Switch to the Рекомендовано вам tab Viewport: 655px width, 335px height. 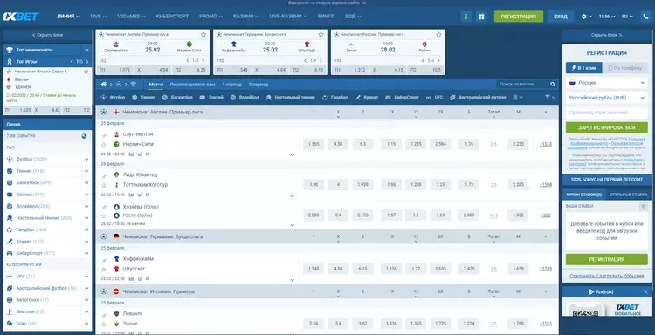point(192,85)
